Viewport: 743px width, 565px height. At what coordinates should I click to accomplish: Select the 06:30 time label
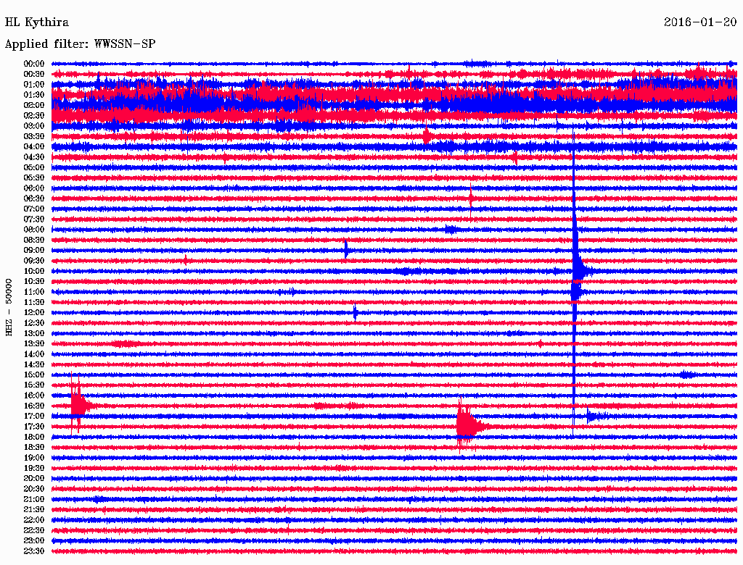tap(34, 198)
